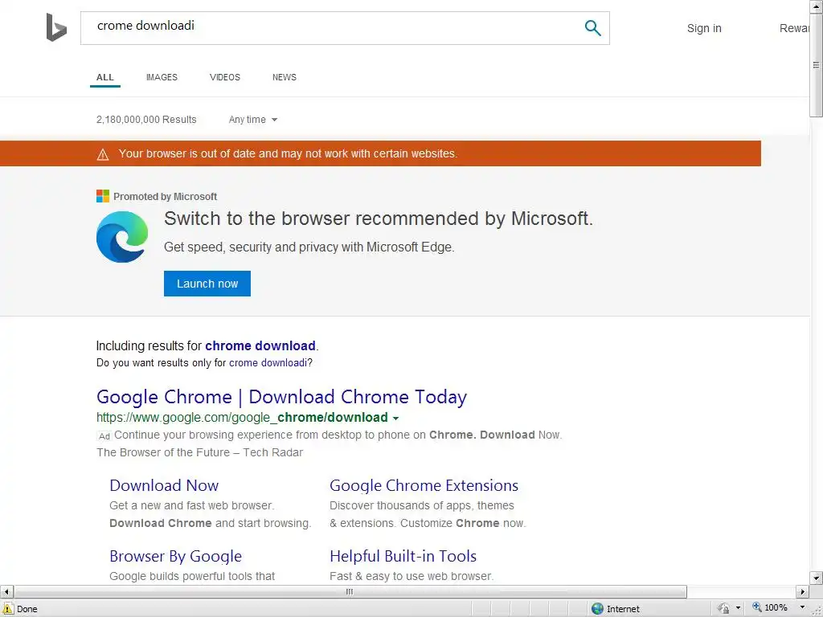Select the News tab
823x617 pixels.
(x=285, y=77)
